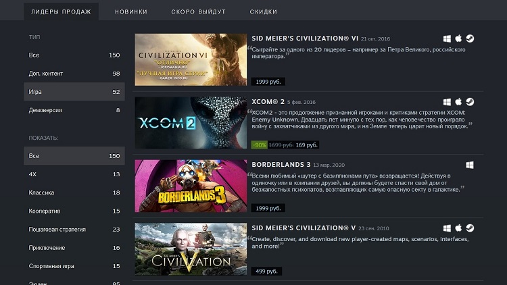507x285 pixels.
Task: Click Sid Meier's Civilization V title
Action: click(304, 228)
